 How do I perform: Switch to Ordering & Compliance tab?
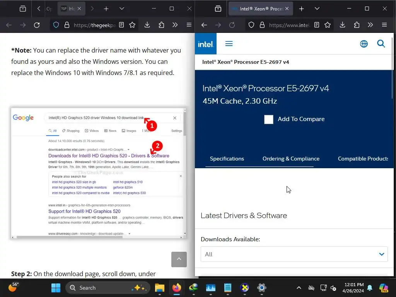pyautogui.click(x=291, y=159)
